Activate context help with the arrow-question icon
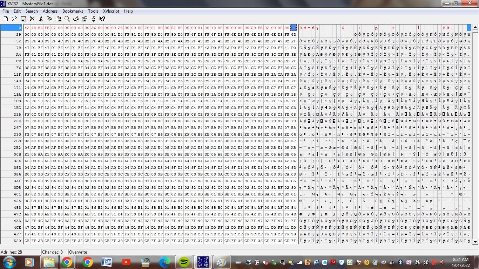The height and width of the screenshot is (269, 479). pos(102,19)
